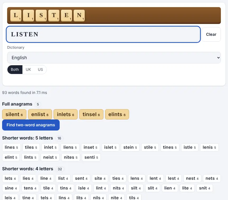The image size is (228, 200).
Task: Open the English dictionary dropdown
Action: click(114, 58)
